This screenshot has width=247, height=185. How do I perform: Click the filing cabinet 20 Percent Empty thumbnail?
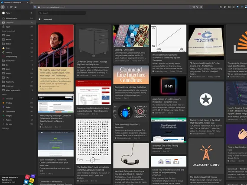pos(93,41)
